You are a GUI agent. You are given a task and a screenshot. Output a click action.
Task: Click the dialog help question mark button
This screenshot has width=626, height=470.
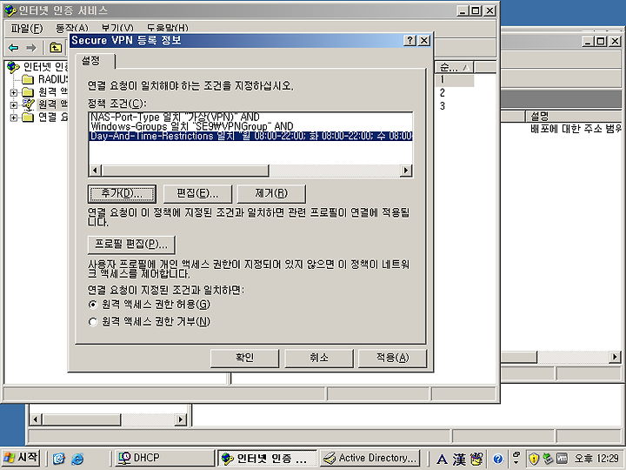(410, 40)
